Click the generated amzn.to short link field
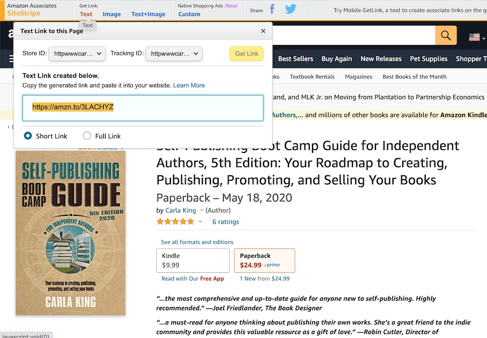The image size is (487, 338). [143, 108]
